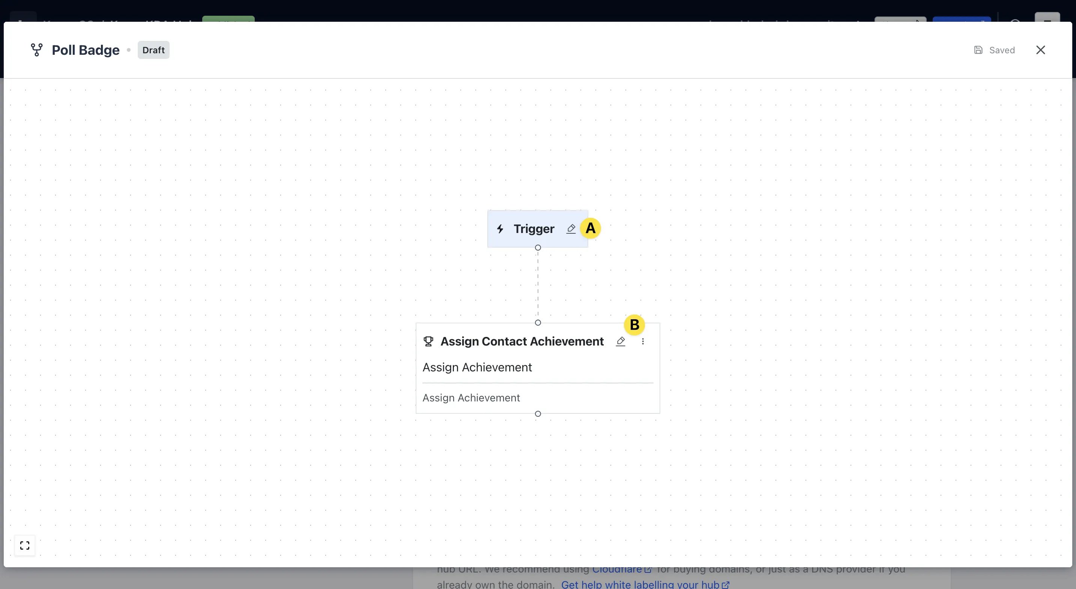Click the Assign Contact Achievement heading
Viewport: 1076px width, 589px height.
click(522, 341)
